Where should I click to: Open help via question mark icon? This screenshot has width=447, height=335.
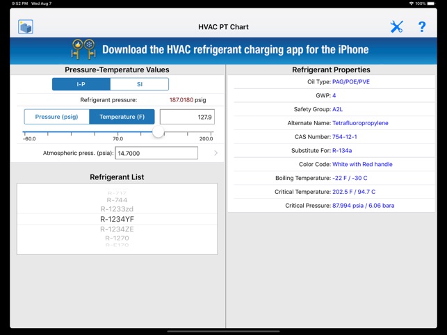(x=422, y=27)
